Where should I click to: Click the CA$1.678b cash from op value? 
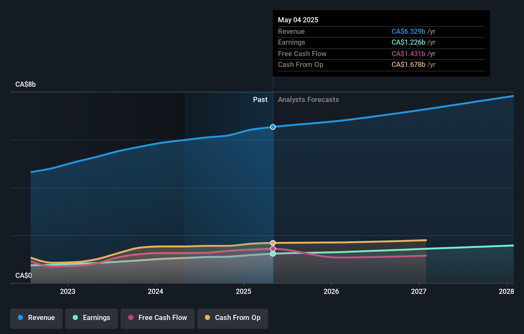[408, 64]
